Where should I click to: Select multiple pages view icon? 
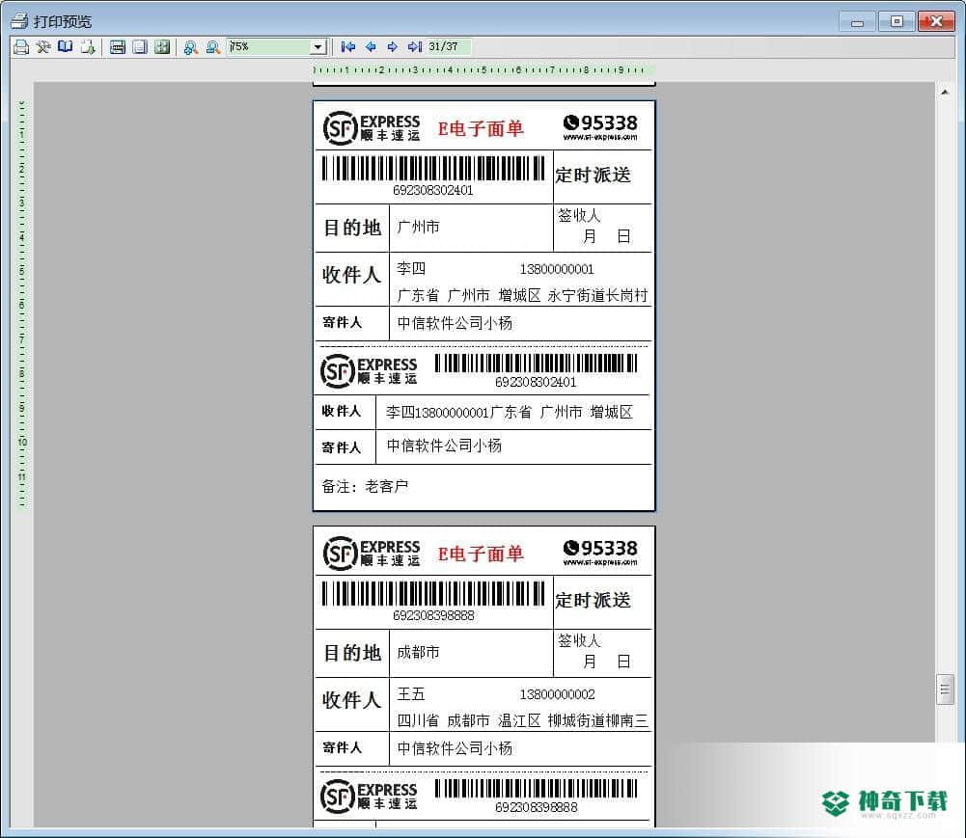[x=162, y=47]
